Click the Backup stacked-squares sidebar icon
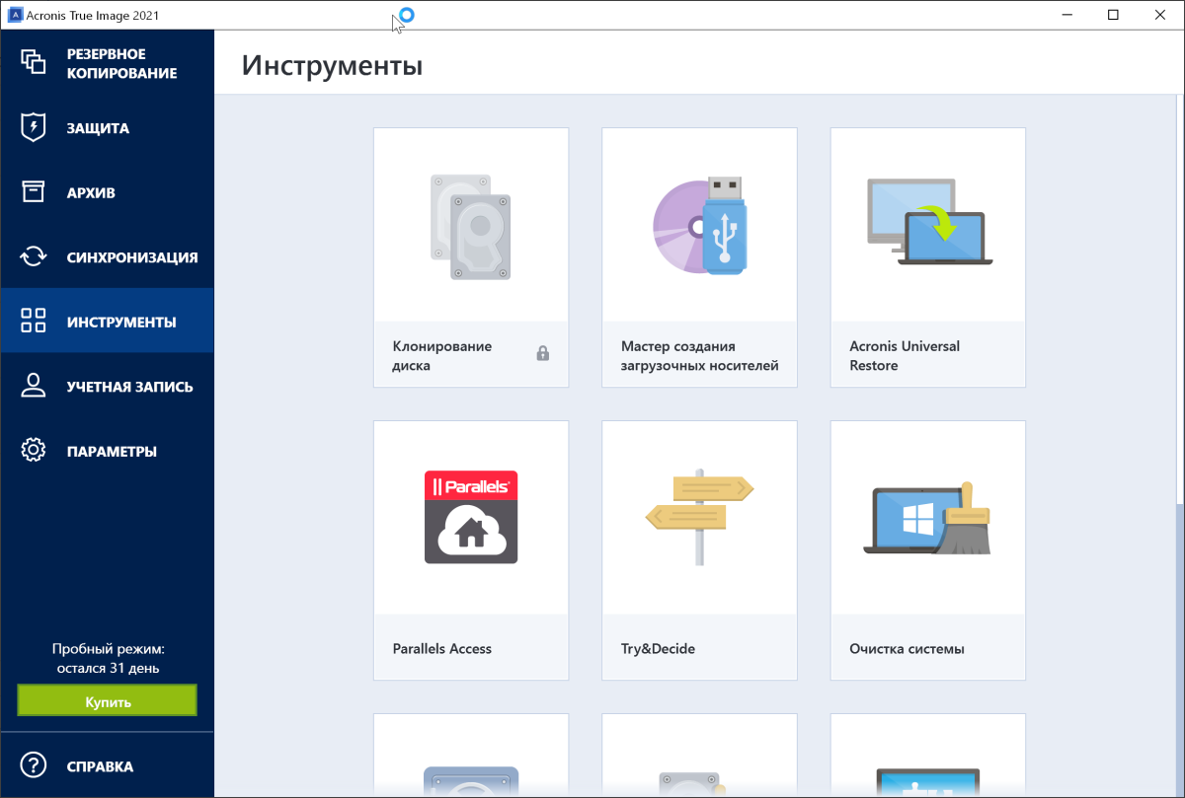Image resolution: width=1185 pixels, height=798 pixels. tap(34, 63)
